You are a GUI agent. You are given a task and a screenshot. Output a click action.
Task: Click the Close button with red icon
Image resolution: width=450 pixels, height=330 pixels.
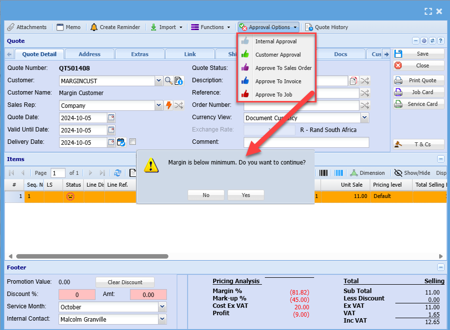[x=418, y=66]
